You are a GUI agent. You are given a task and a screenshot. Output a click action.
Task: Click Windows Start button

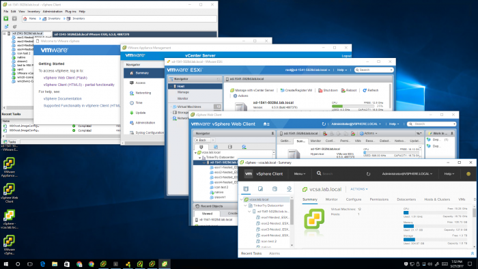click(5, 264)
